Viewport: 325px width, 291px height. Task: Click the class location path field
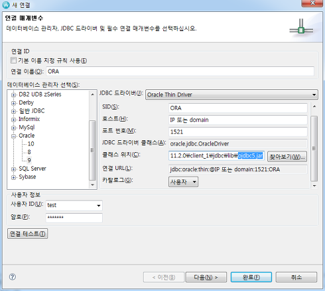(x=216, y=156)
